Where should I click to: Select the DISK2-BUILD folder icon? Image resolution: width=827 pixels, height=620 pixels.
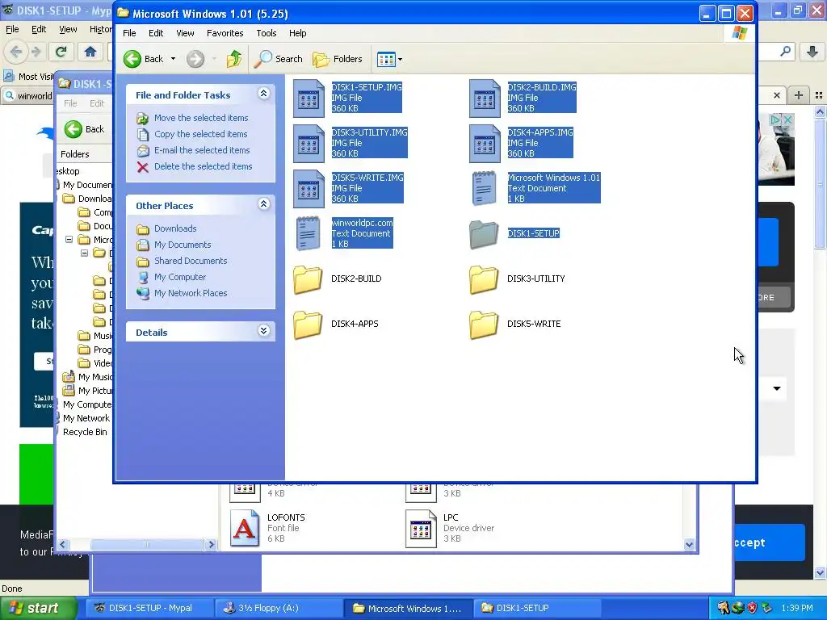click(308, 279)
